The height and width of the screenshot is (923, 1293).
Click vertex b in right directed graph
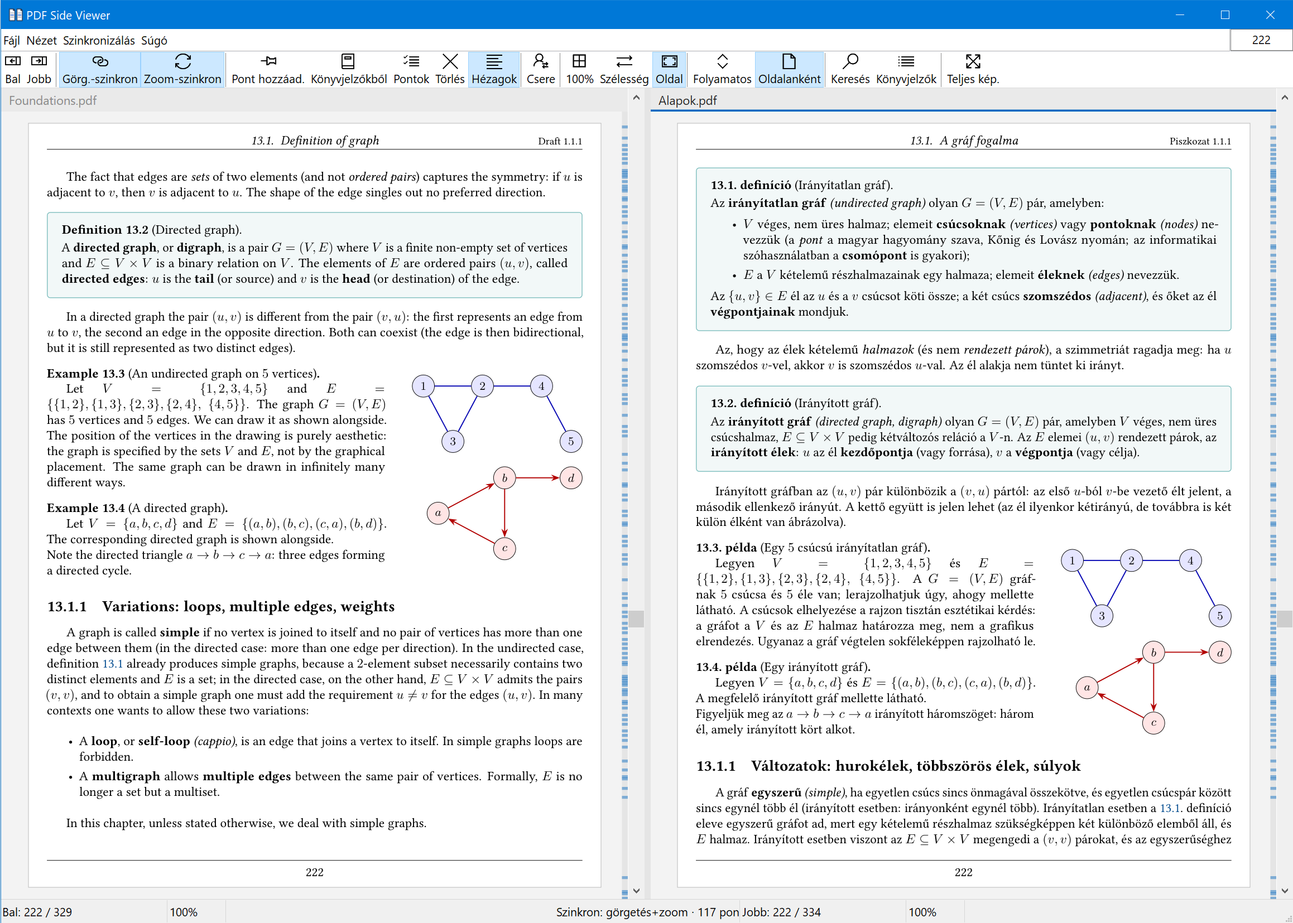pyautogui.click(x=1153, y=653)
